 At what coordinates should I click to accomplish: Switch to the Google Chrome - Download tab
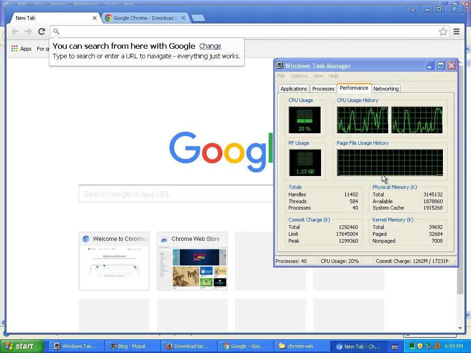(145, 18)
